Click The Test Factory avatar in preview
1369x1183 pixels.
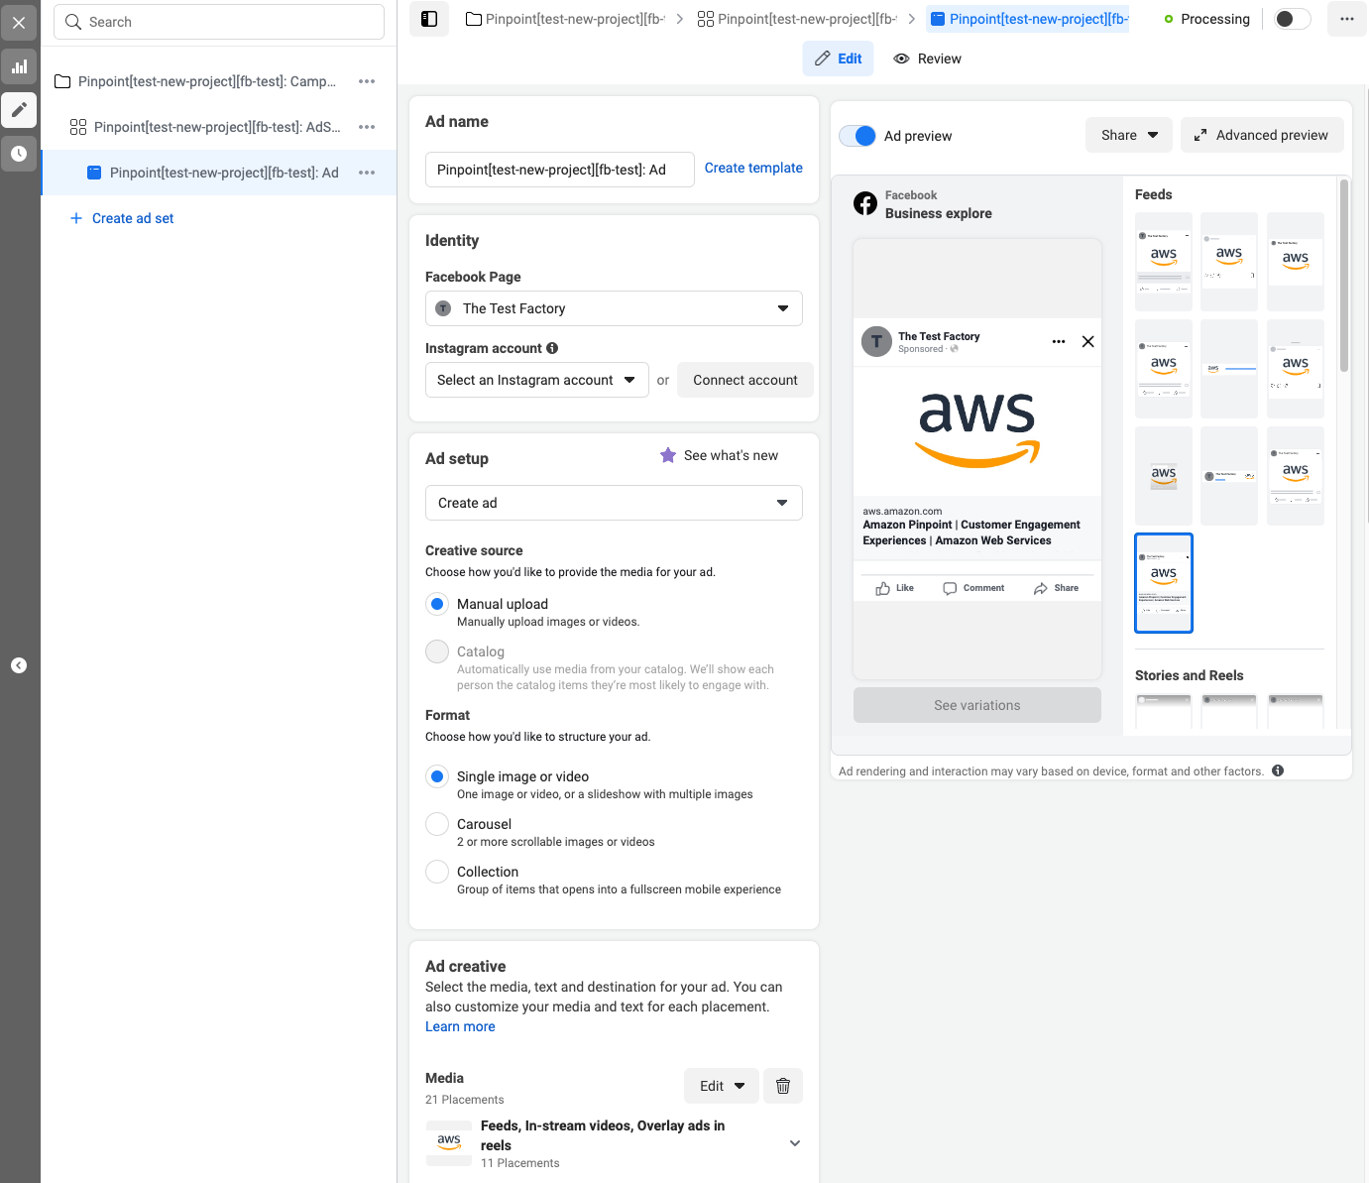[x=876, y=341]
